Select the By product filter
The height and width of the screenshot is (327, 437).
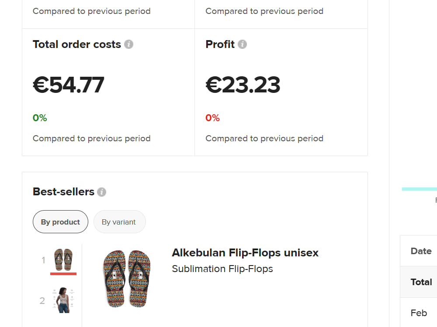pos(60,222)
